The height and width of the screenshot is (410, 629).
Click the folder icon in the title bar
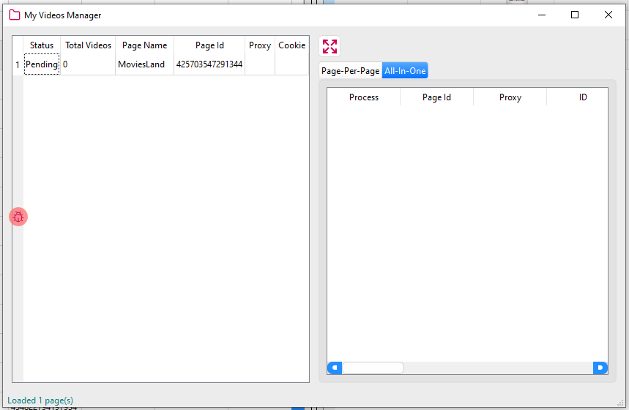(x=14, y=15)
